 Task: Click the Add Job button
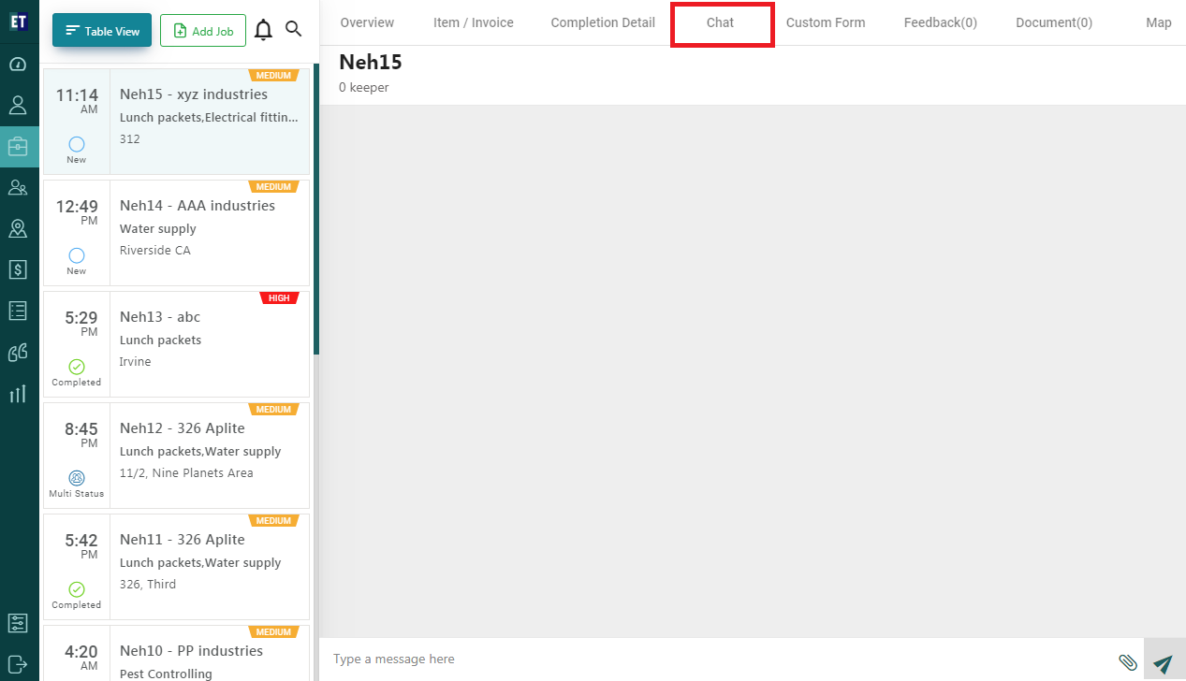coord(203,31)
